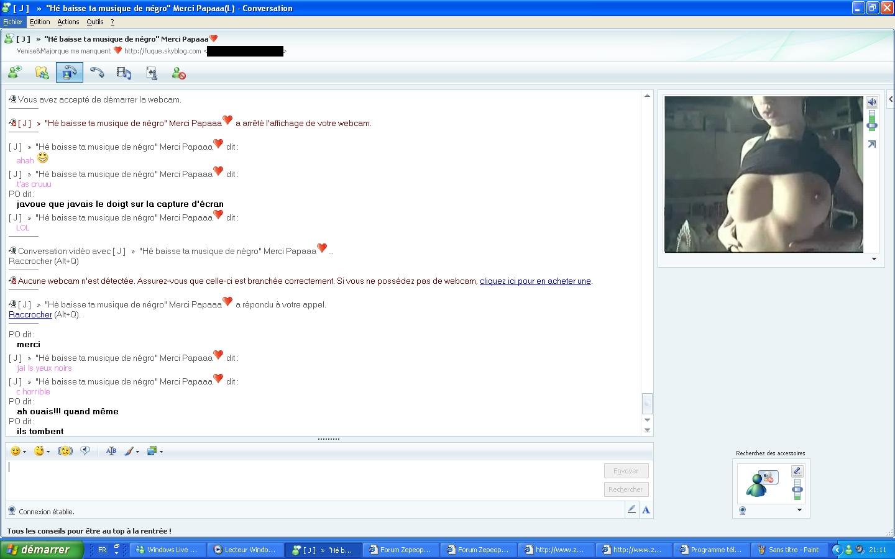Click the Rechercher button
The width and height of the screenshot is (895, 559).
point(626,489)
